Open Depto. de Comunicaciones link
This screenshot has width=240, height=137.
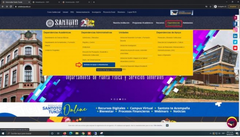(91, 60)
